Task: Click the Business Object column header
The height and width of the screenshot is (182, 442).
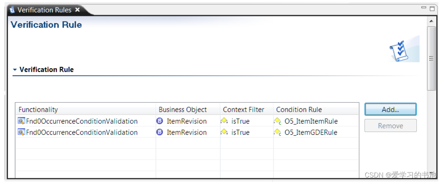Action: [x=183, y=109]
